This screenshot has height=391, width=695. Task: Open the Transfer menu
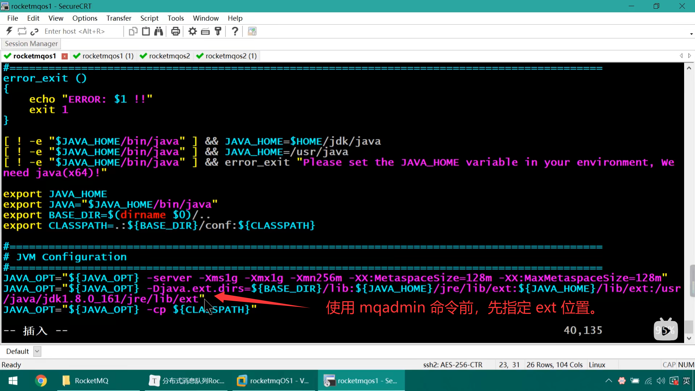coord(119,18)
